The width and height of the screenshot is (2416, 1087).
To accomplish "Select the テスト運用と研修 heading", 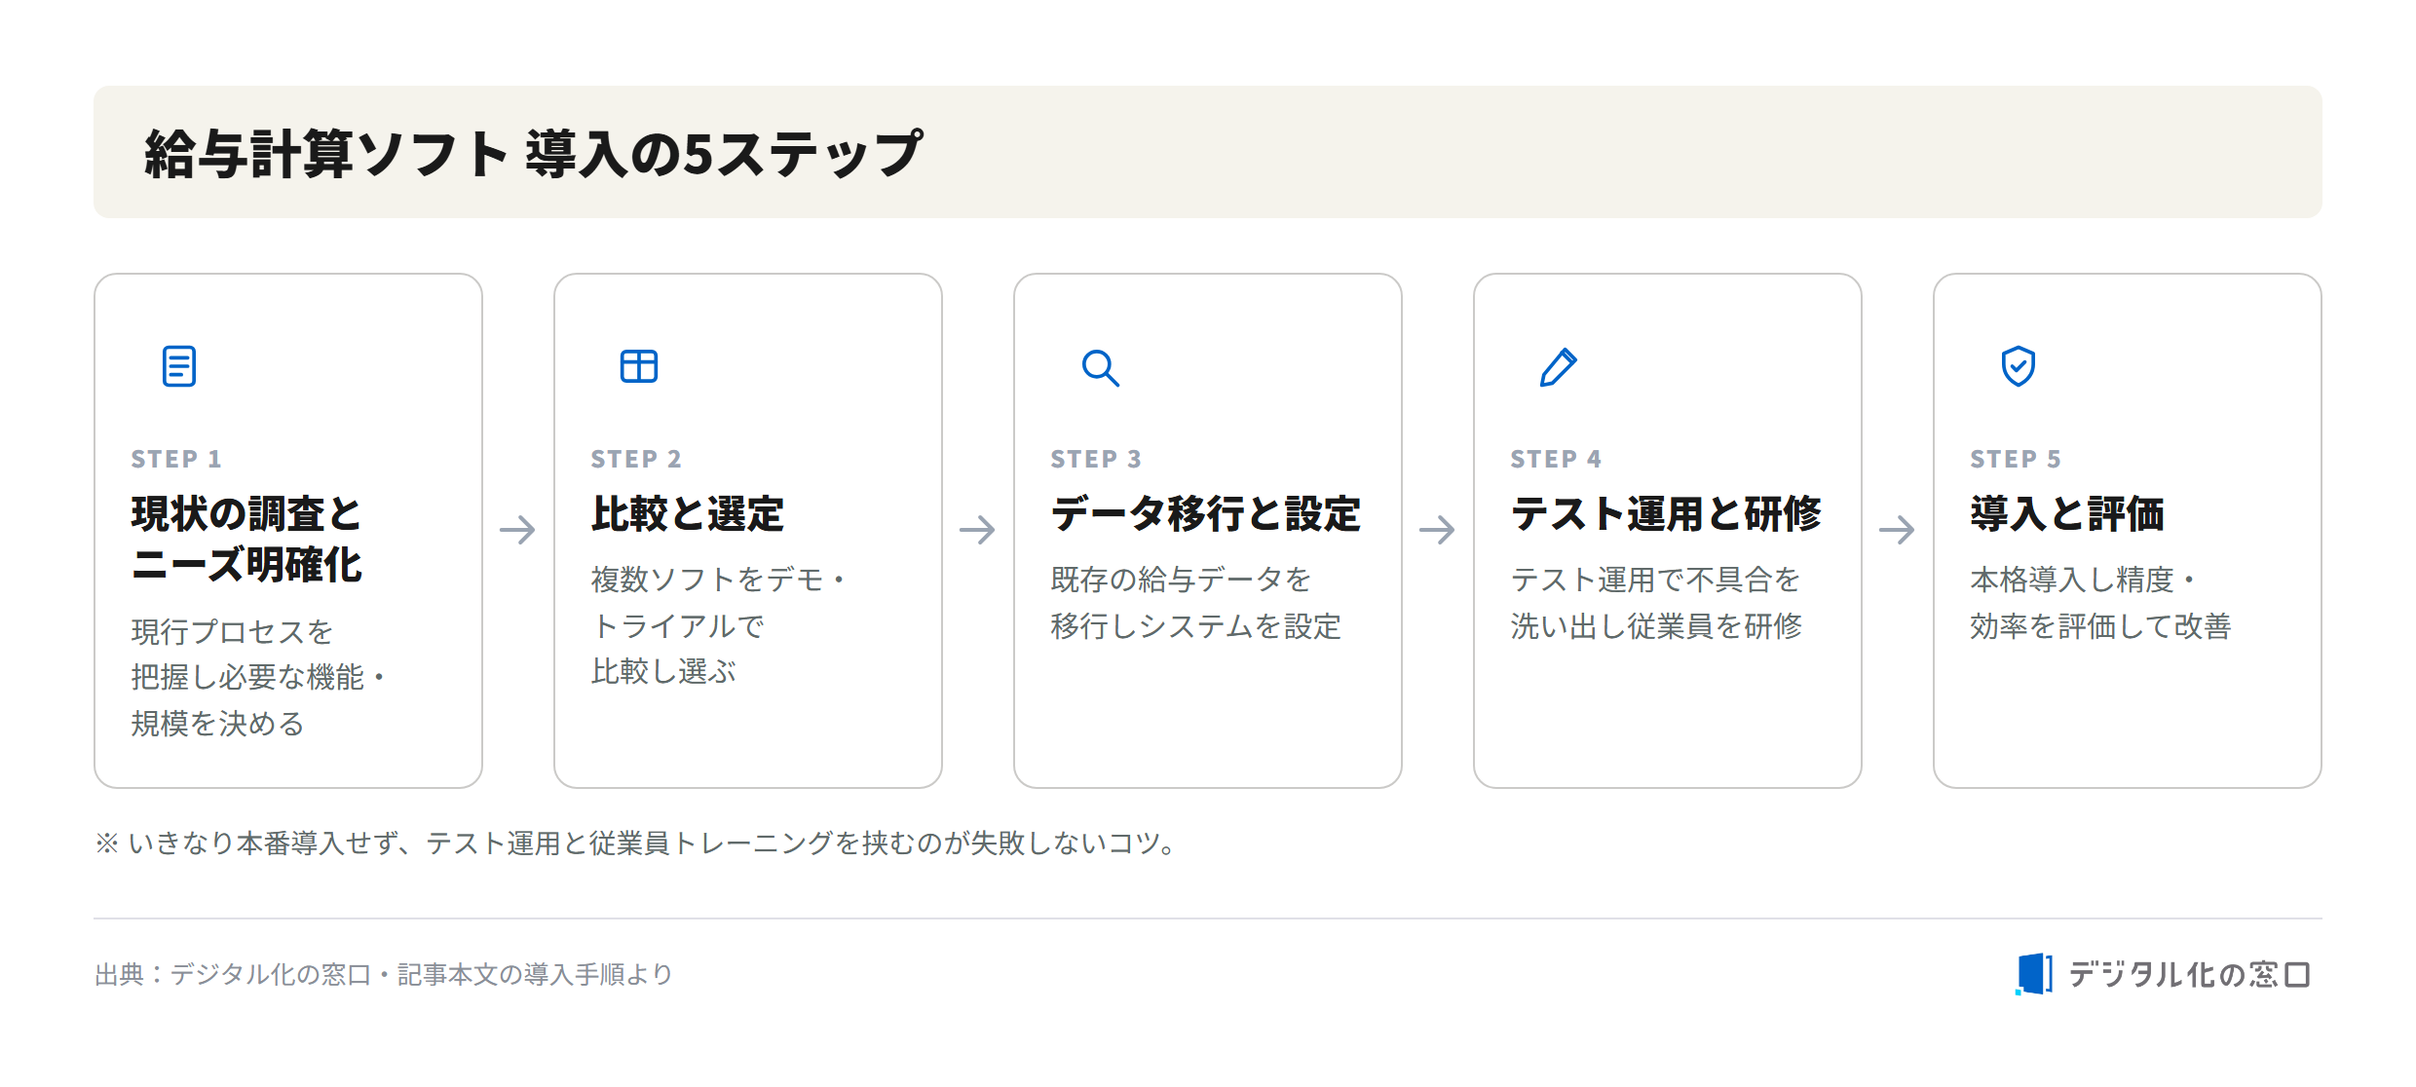I will click(x=1666, y=514).
